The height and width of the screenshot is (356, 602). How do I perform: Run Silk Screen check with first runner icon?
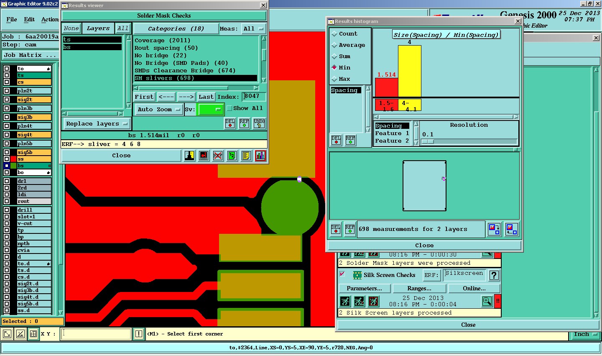click(345, 301)
